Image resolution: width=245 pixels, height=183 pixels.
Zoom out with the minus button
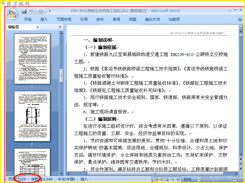pyautogui.click(x=198, y=179)
